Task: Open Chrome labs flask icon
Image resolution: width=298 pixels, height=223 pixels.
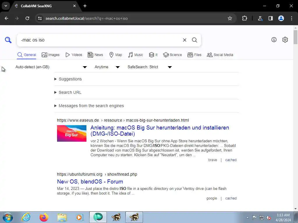Action: click(260, 18)
